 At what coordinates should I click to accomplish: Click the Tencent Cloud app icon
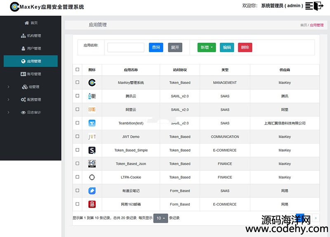click(x=92, y=96)
